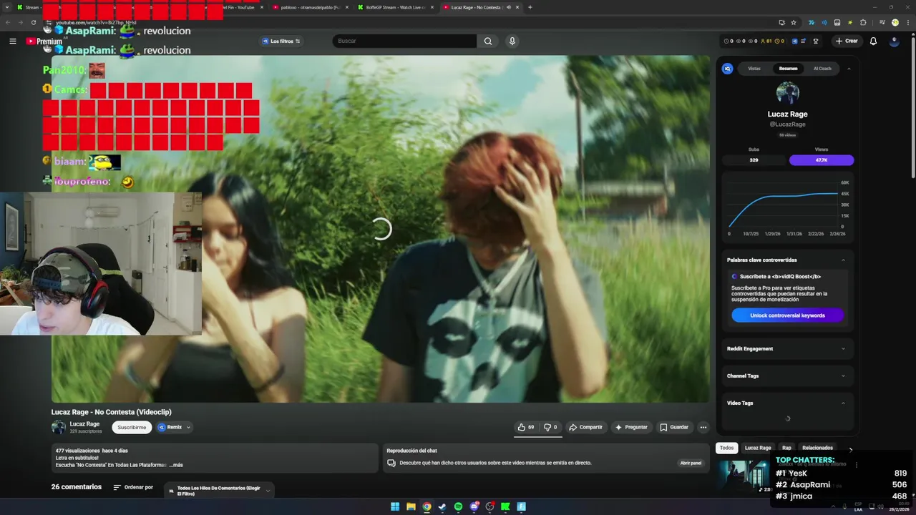
Task: Open Ordenar por sort menu
Action: point(133,487)
